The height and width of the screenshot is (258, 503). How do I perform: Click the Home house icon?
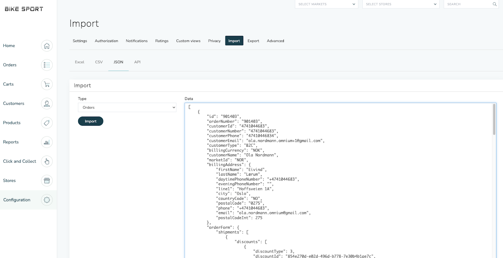coord(47,46)
